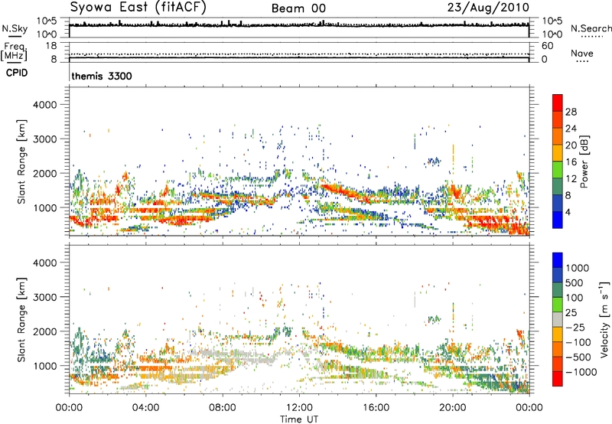The width and height of the screenshot is (612, 424).
Task: Click 'Slant Range [km]' label of velocity panel
Action: (x=21, y=319)
